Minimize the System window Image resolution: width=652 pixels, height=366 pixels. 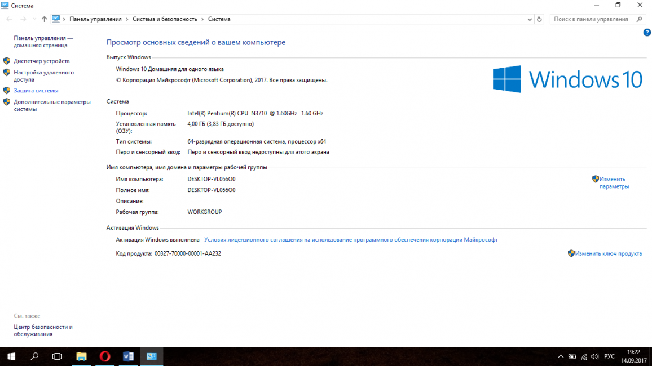click(x=597, y=5)
